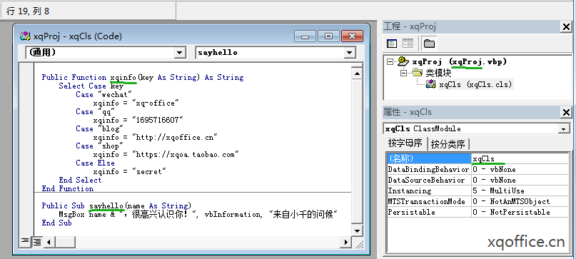Image resolution: width=576 pixels, height=259 pixels.
Task: Click horizontal scrollbar right arrow
Action: 345,242
